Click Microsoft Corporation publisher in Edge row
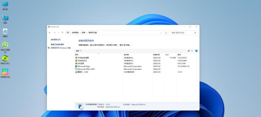261x117 pixels. coord(133,66)
